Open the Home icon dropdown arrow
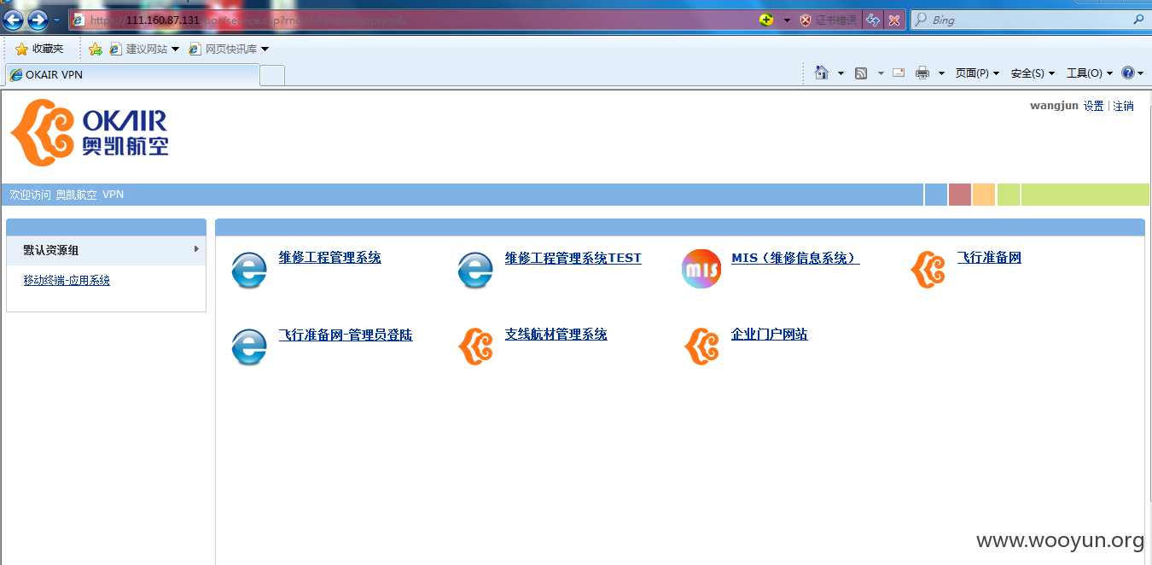This screenshot has height=565, width=1152. click(841, 73)
